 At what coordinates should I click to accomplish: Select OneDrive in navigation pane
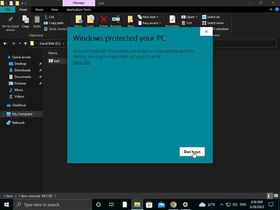click(19, 105)
